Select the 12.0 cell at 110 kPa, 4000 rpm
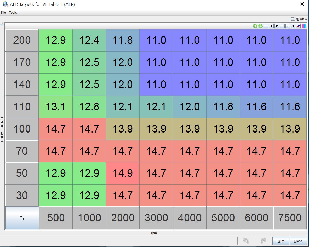 tap(190, 107)
